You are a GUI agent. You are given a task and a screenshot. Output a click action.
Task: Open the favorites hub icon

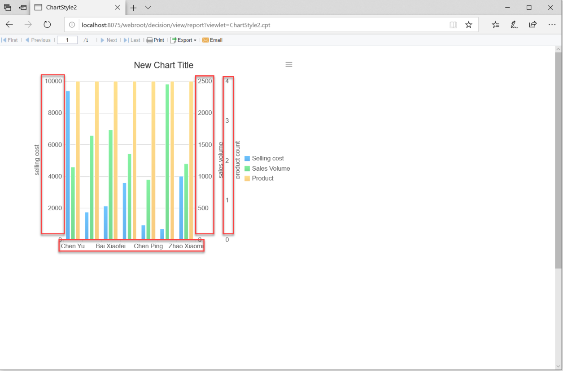[x=496, y=25]
